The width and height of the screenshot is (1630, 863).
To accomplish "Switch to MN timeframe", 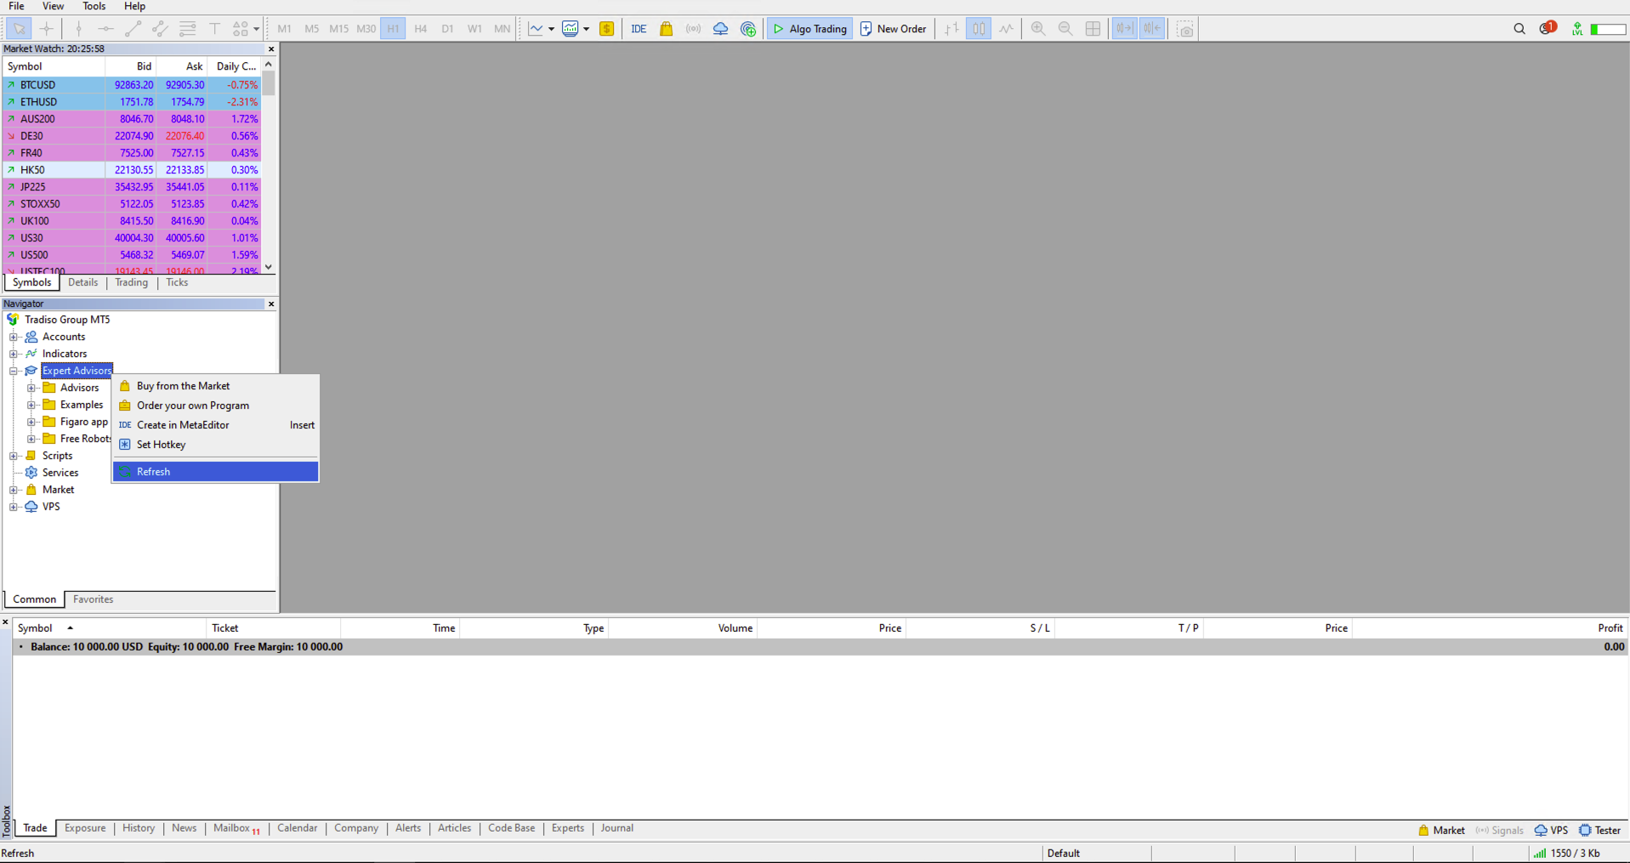I will pyautogui.click(x=502, y=29).
